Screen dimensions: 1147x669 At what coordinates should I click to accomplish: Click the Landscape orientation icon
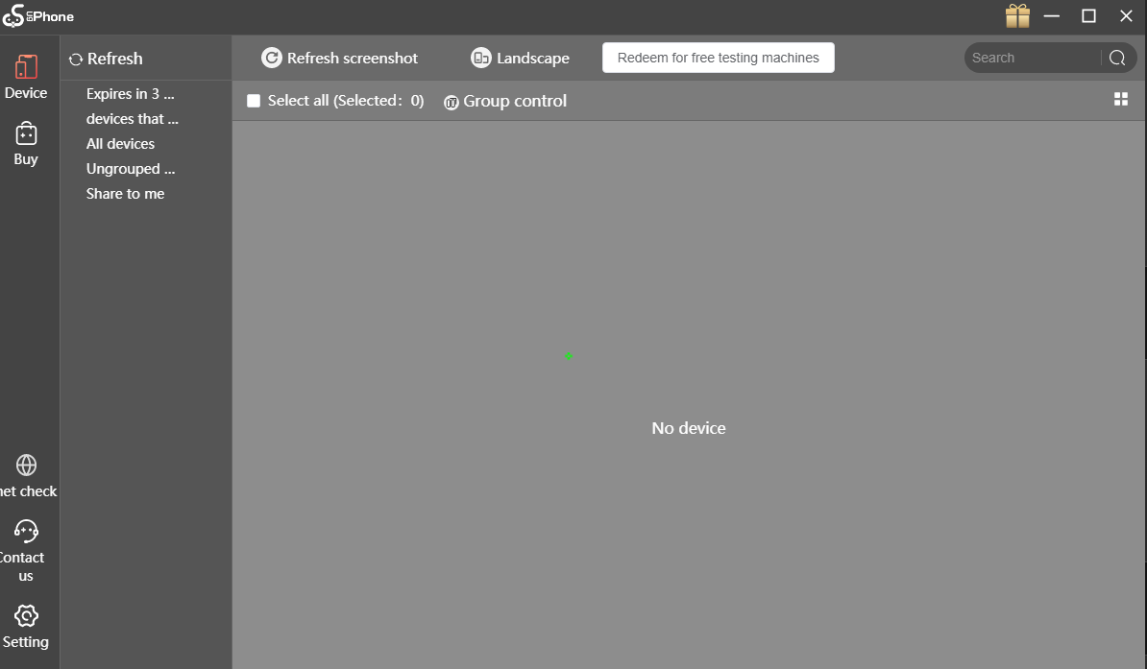point(480,58)
